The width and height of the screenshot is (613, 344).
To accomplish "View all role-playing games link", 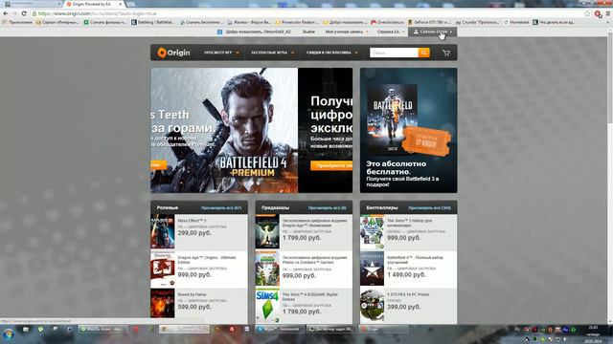I will click(x=221, y=208).
